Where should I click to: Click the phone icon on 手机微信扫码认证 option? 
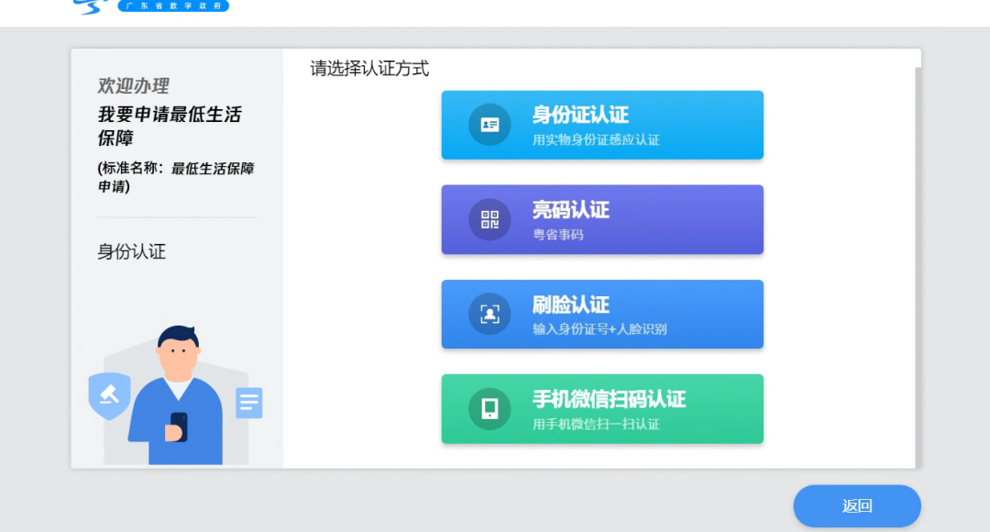[489, 408]
